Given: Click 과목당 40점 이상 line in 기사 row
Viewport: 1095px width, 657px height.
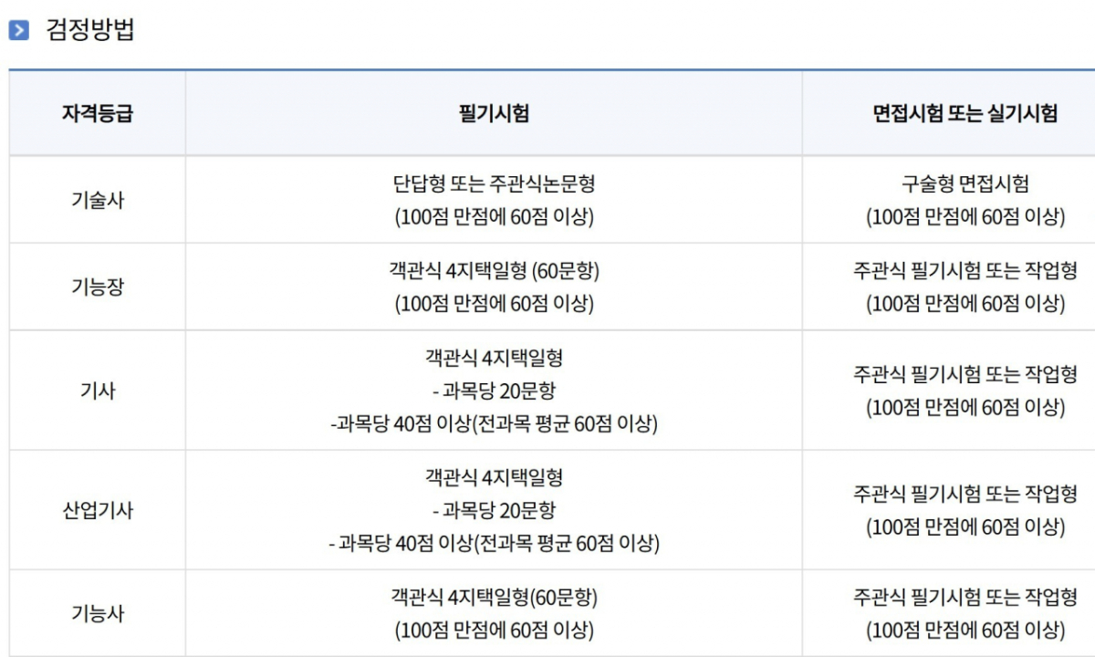Looking at the screenshot, I should 494,424.
